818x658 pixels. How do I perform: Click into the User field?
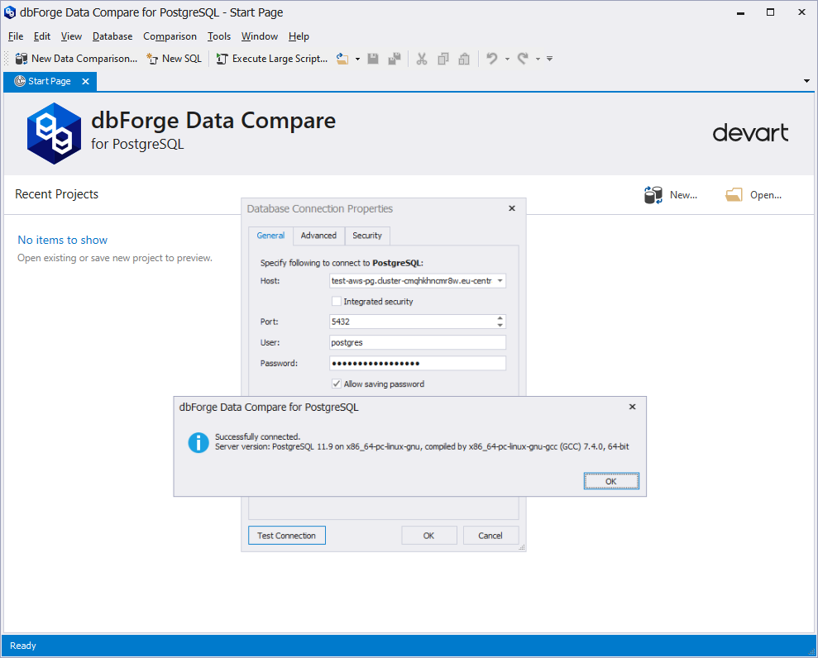[x=418, y=342]
